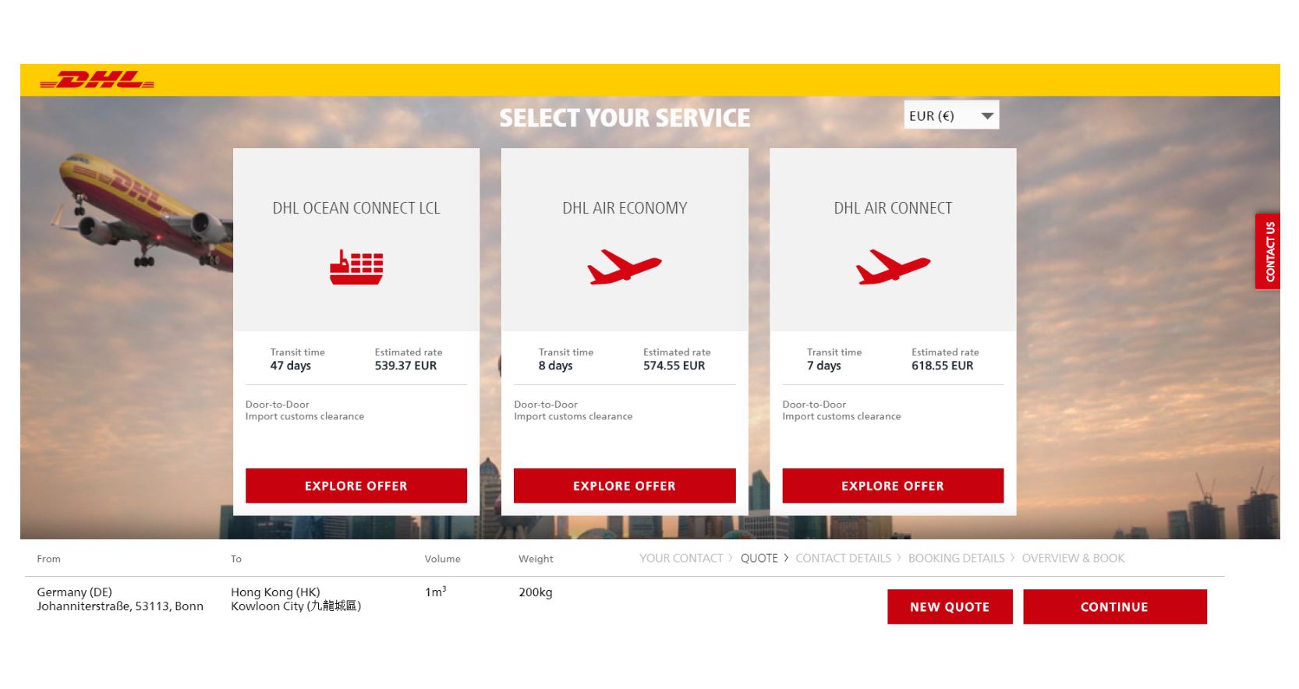Go to Overview & Book step
Viewport: 1299px width, 689px height.
click(1073, 558)
